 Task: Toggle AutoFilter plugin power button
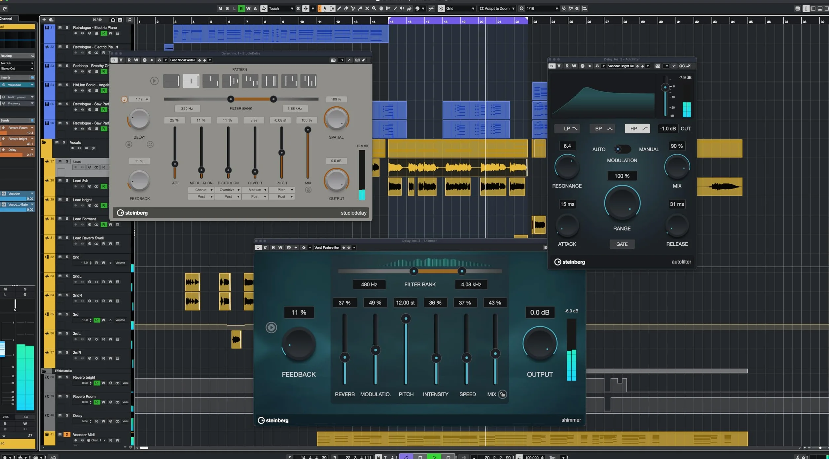click(x=552, y=66)
